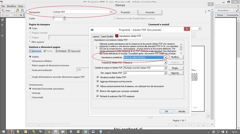The image size is (240, 134).
Task: Open Google Chrome from the taskbar
Action: [48, 132]
